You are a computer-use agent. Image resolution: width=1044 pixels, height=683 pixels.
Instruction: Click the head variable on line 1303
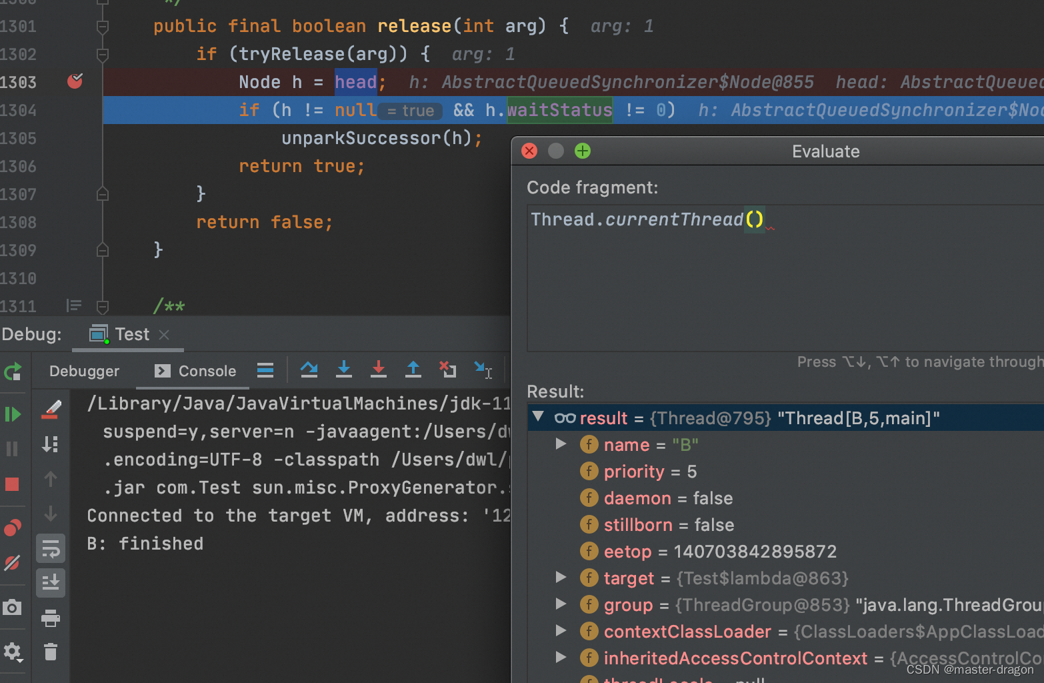[356, 82]
